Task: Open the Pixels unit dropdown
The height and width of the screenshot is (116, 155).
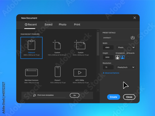Action: [x=126, y=47]
